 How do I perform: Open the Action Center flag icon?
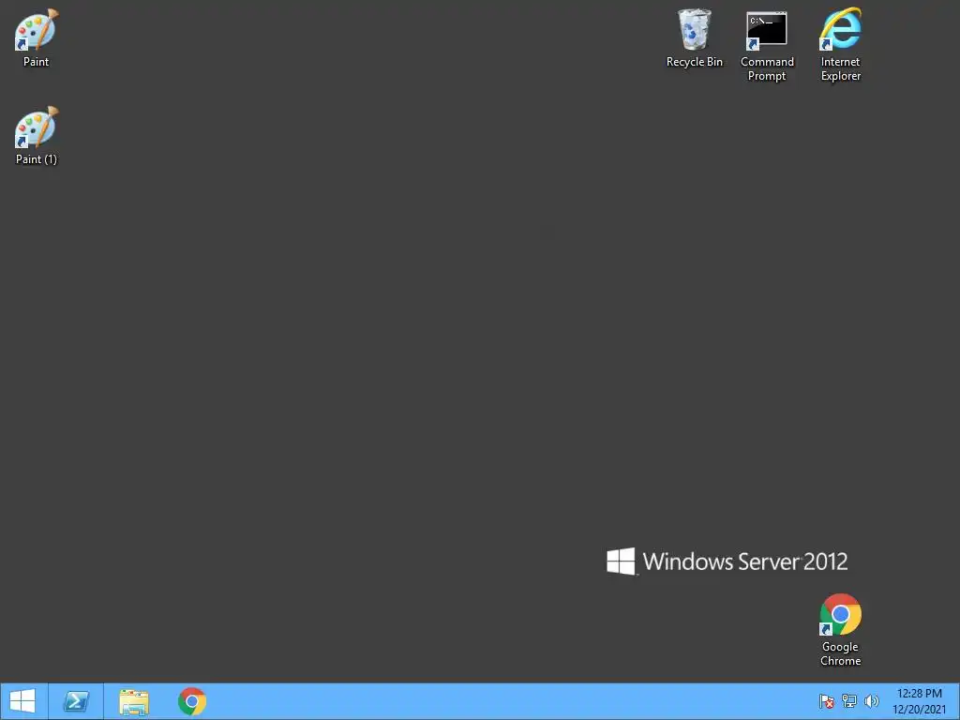coord(827,701)
